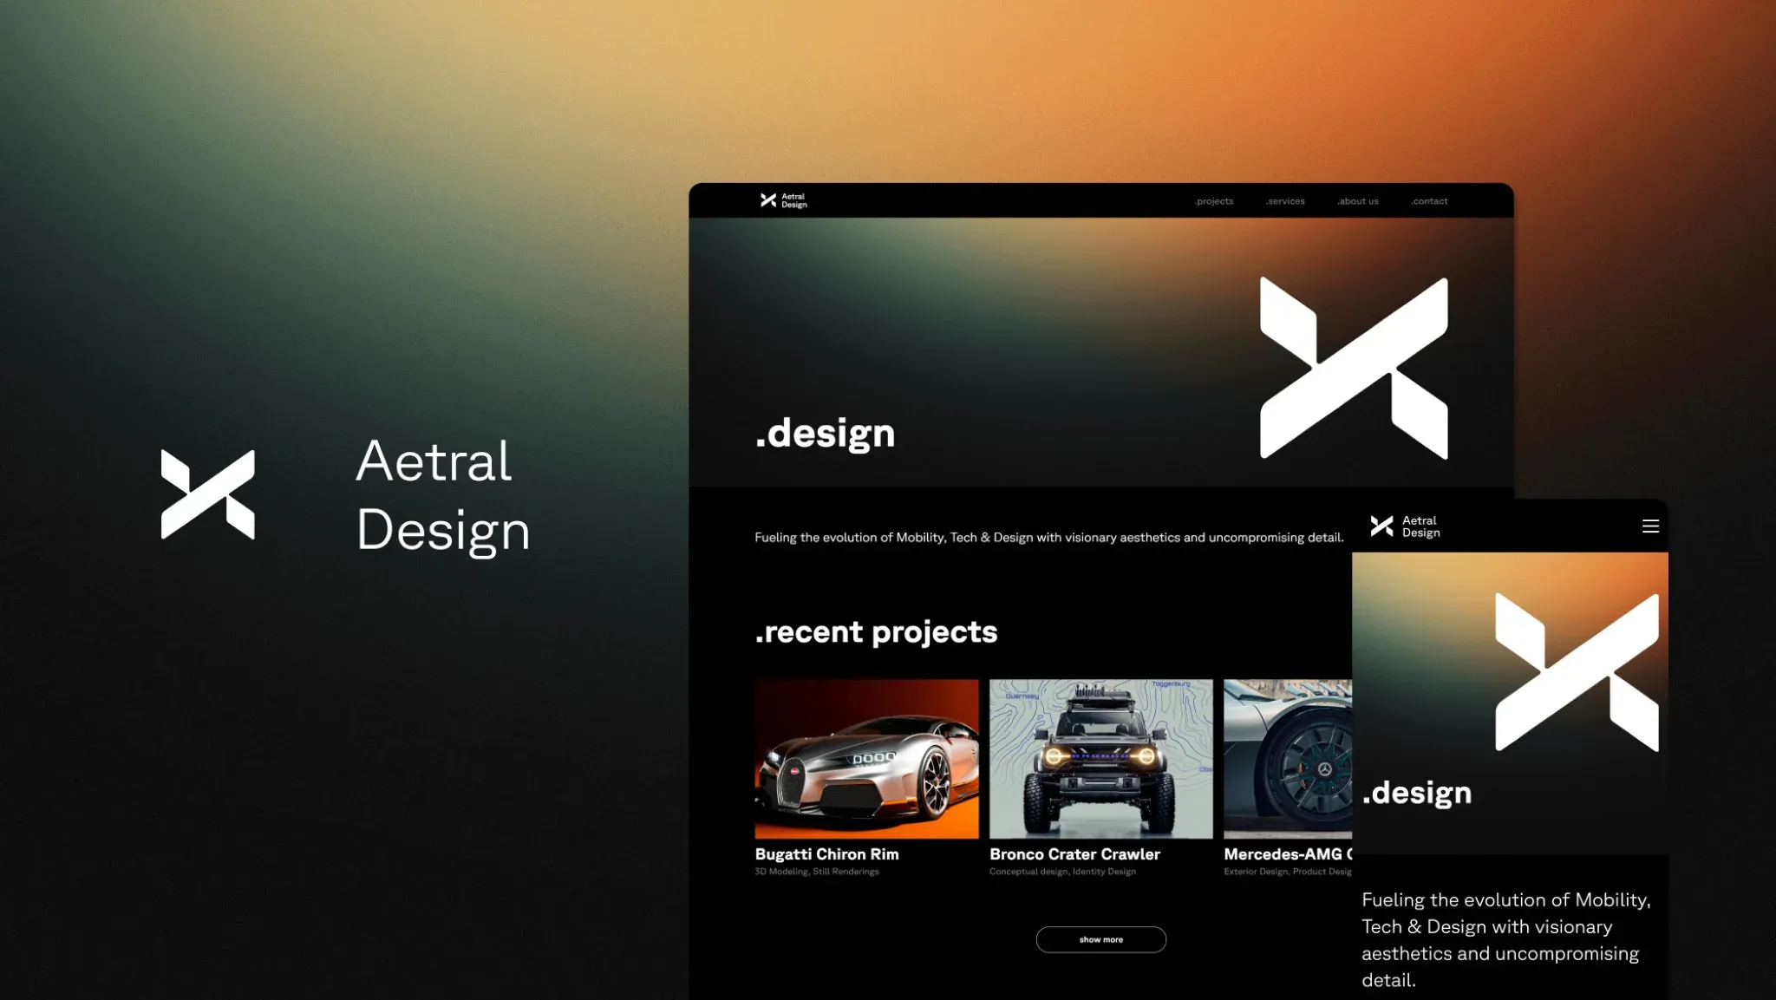
Task: Click the Bugatti Chiron Rim title
Action: [x=826, y=854]
